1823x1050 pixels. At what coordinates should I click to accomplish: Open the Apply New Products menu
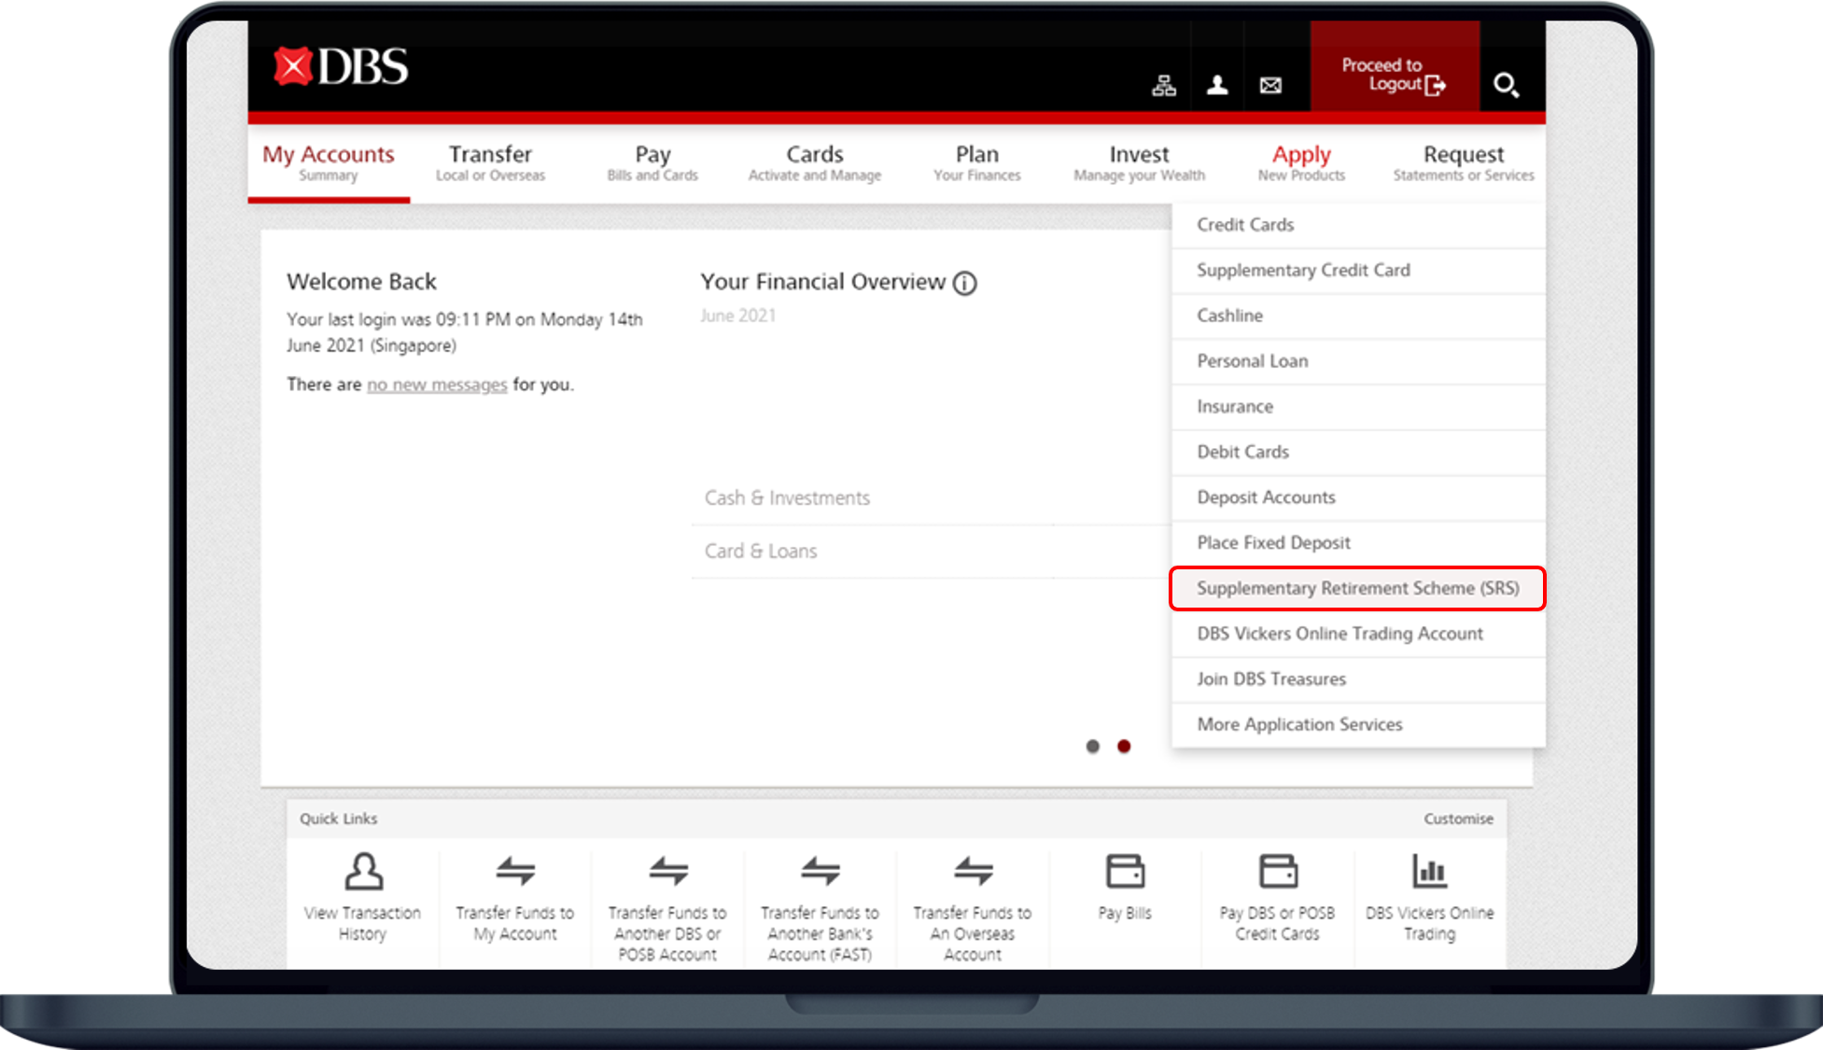point(1301,162)
